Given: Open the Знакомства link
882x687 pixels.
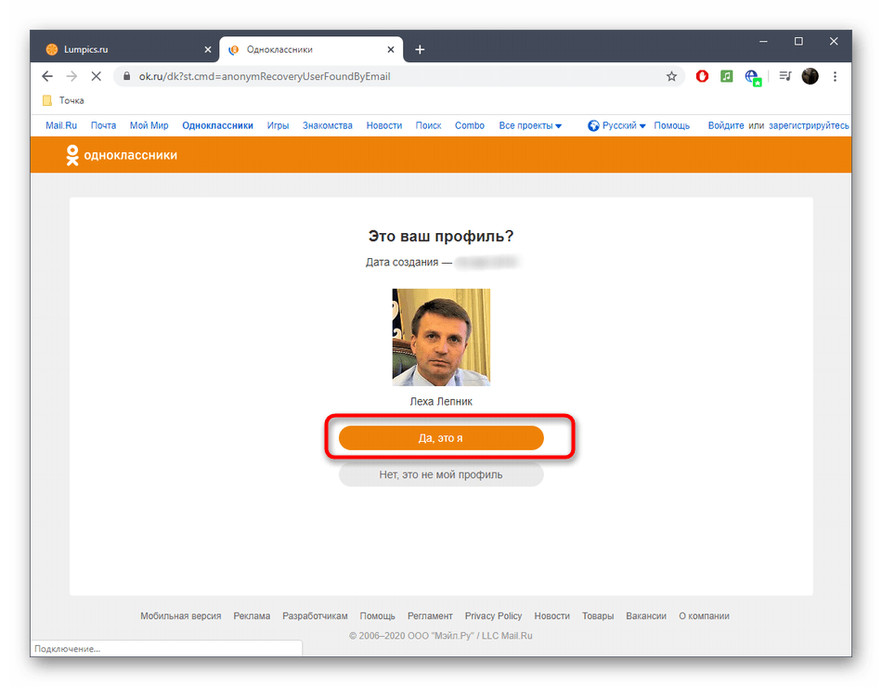Looking at the screenshot, I should pyautogui.click(x=327, y=124).
